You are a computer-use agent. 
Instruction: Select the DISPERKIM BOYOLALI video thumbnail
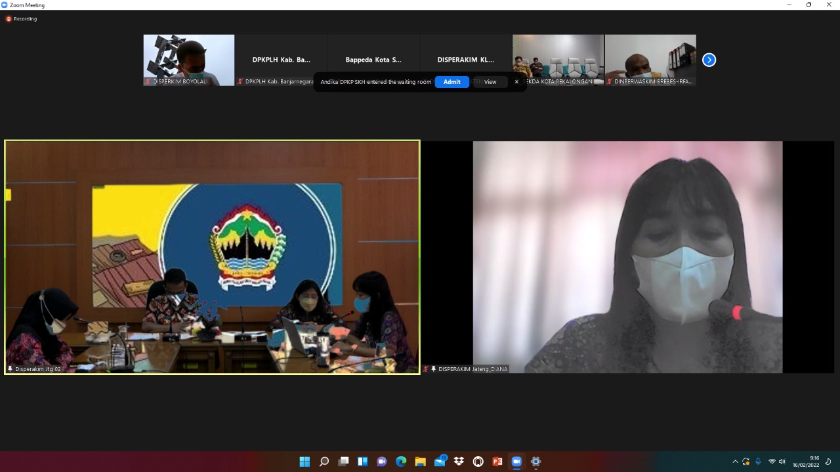[189, 60]
